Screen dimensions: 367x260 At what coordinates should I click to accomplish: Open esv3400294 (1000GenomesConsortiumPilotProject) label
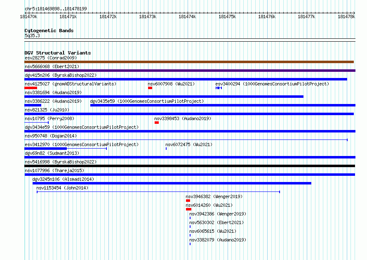pos(272,84)
